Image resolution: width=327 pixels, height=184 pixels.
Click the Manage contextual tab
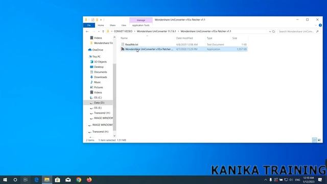[x=141, y=20]
